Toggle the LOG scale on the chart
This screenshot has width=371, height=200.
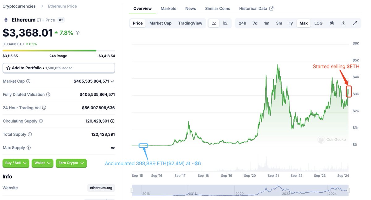(x=318, y=23)
